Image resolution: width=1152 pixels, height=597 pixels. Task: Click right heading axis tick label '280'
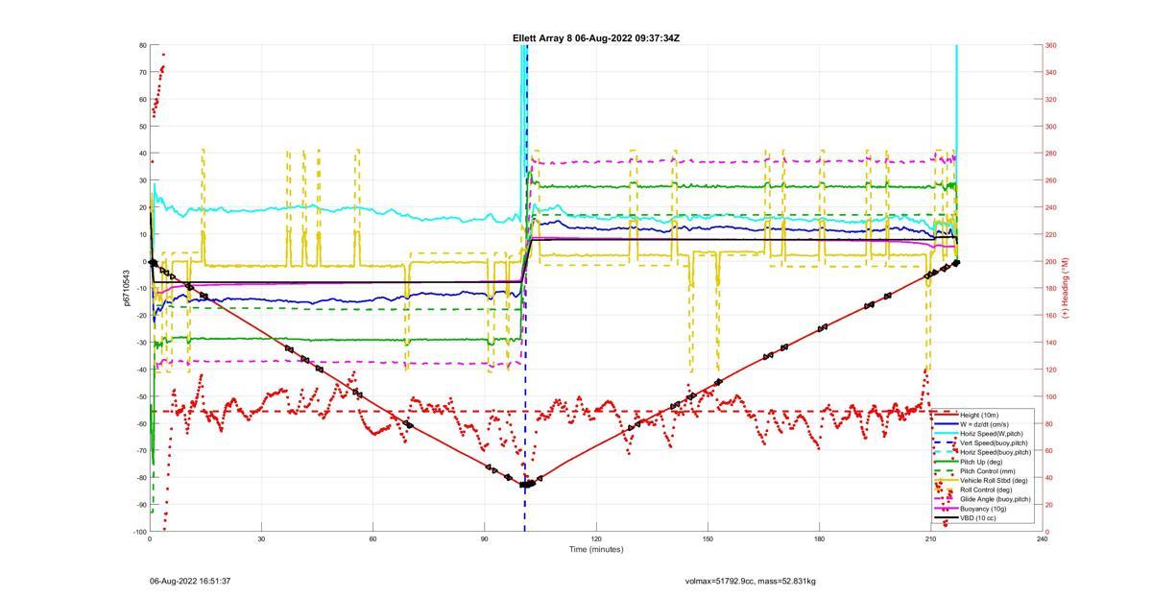(x=1051, y=154)
